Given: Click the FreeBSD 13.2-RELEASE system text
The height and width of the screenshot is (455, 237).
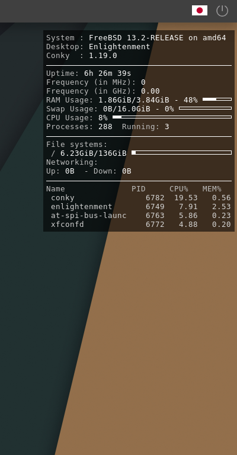Looking at the screenshot, I should point(136,38).
